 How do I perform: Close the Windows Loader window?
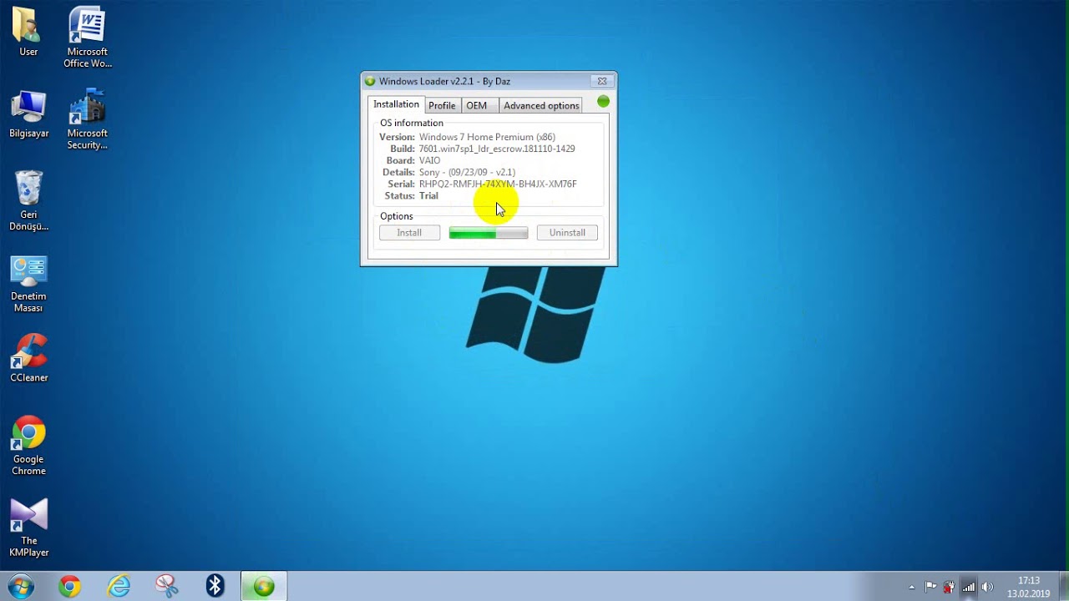pos(601,81)
